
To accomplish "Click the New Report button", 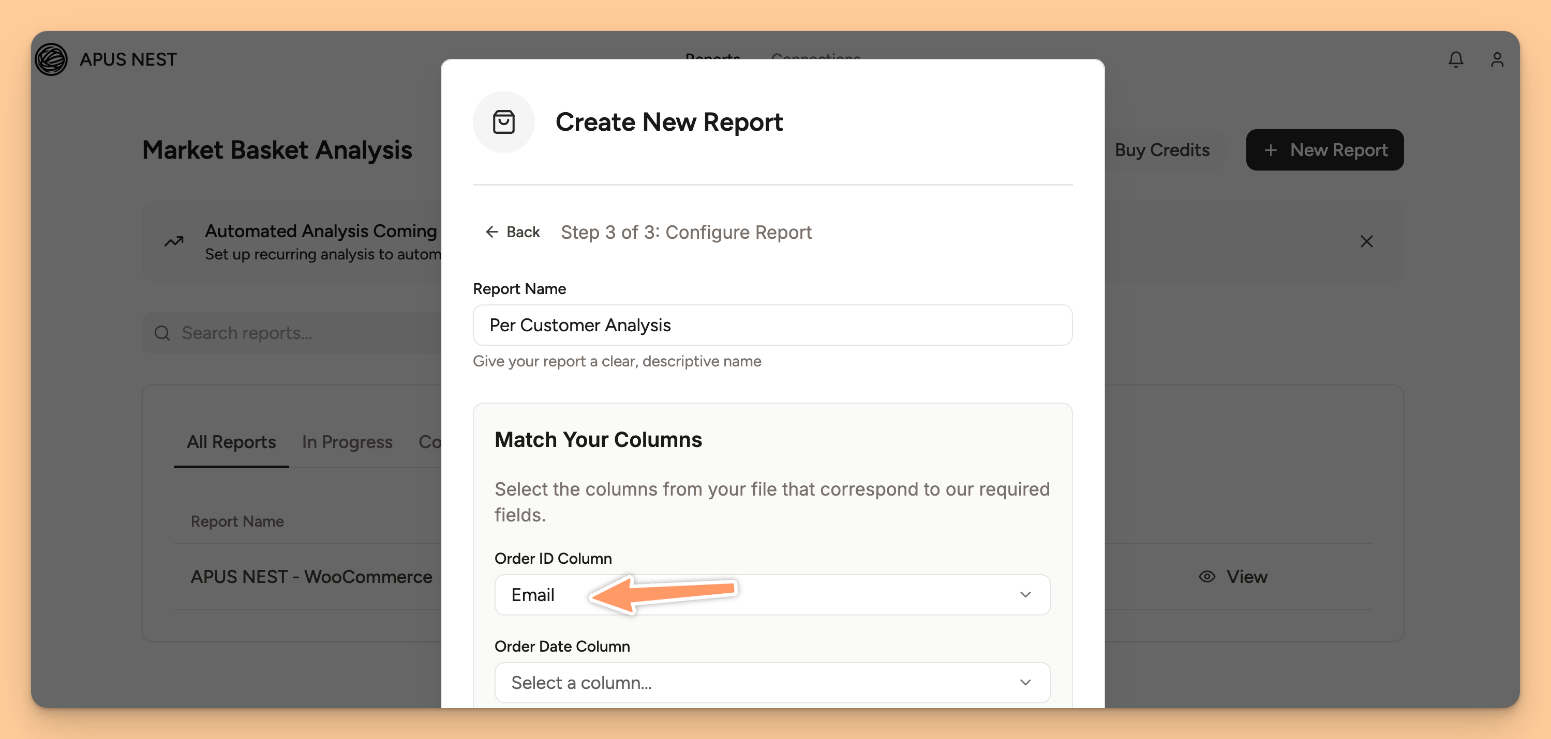I will pyautogui.click(x=1324, y=150).
